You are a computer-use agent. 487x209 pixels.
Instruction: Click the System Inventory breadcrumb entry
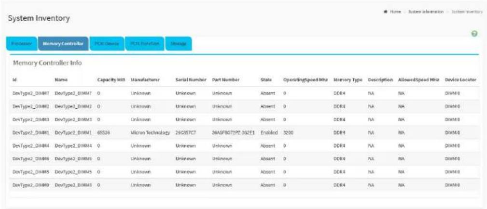click(466, 12)
